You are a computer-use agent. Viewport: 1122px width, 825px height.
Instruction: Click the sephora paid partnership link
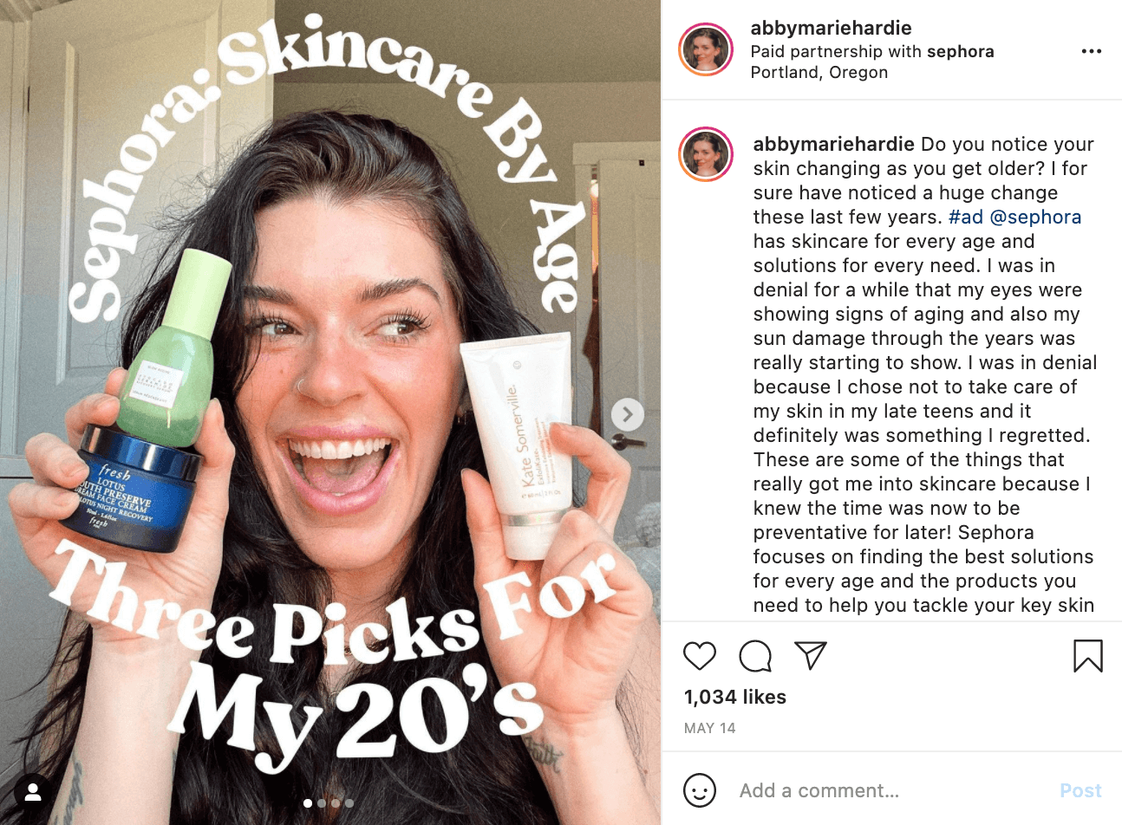point(961,51)
